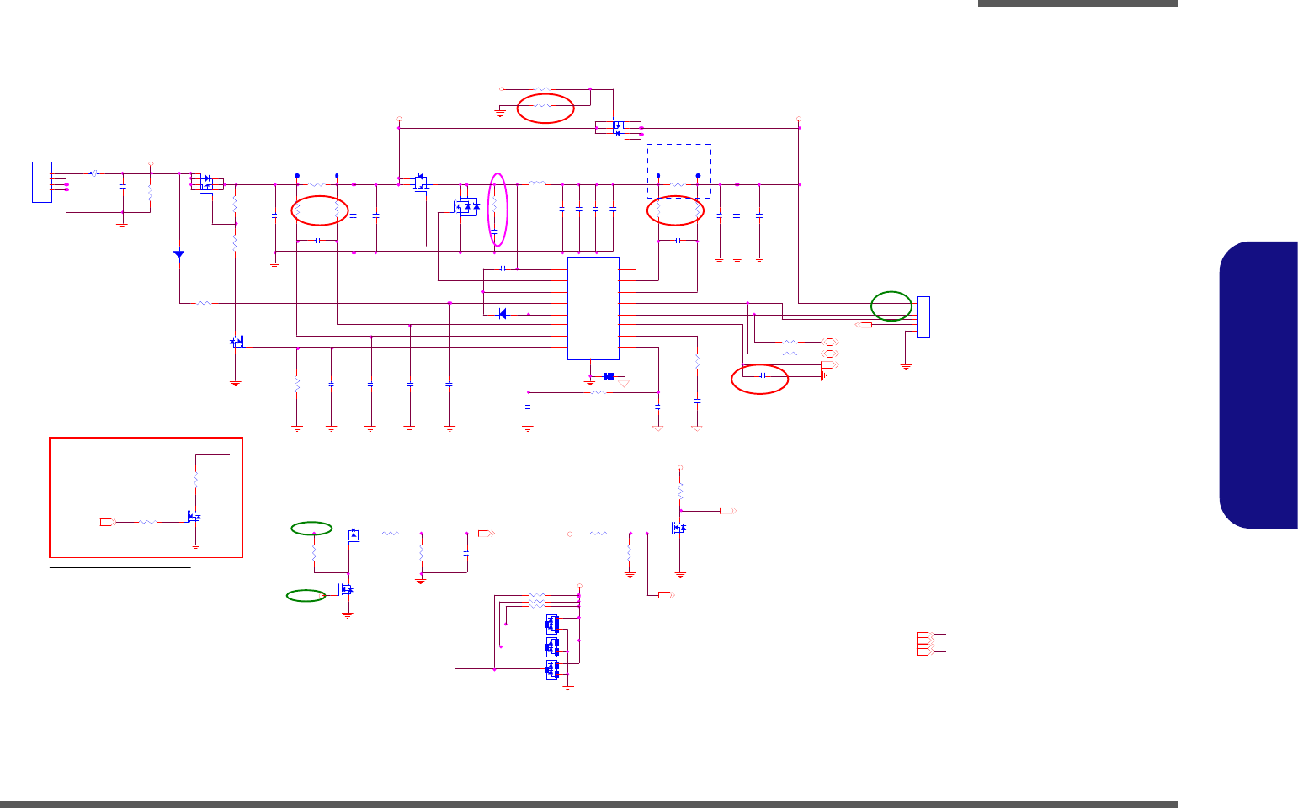1298x808 pixels.
Task: Select the fuse symbol beside the input connector
Action: pyautogui.click(x=93, y=174)
